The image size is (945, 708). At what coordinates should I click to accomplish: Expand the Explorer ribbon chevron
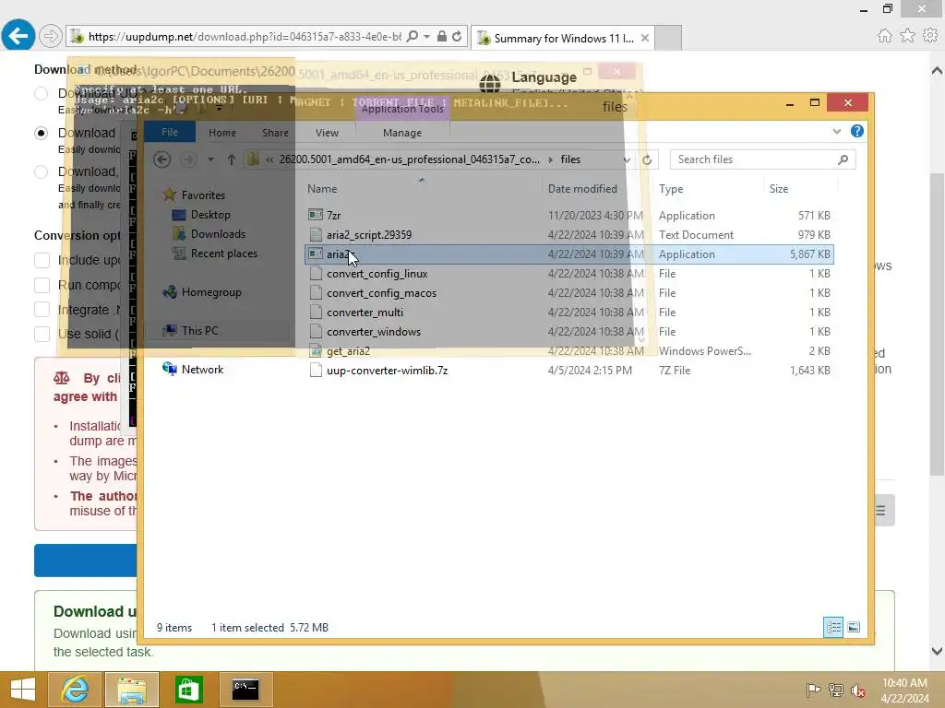coord(836,131)
